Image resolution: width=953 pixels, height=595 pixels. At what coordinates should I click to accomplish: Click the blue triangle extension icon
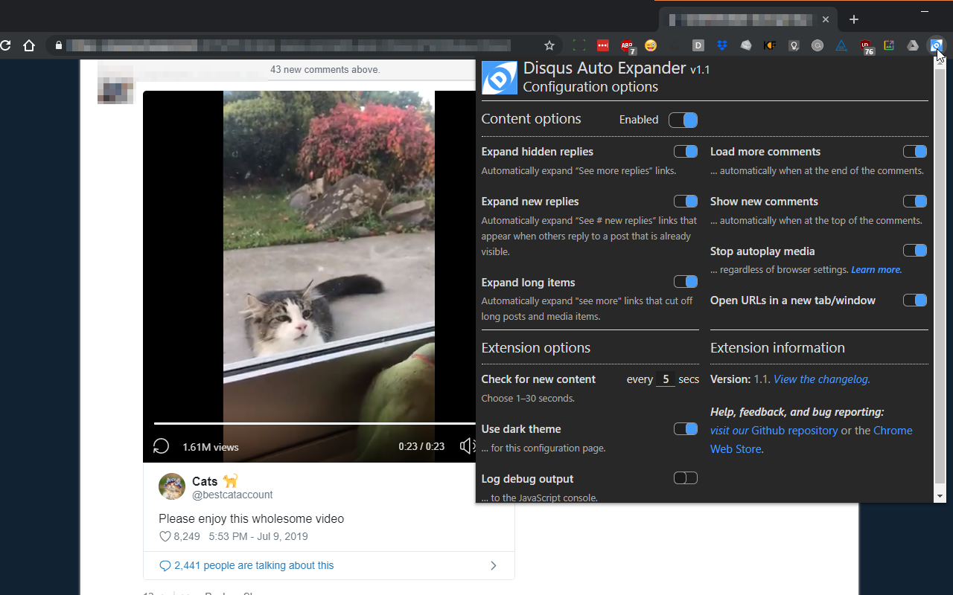(841, 45)
